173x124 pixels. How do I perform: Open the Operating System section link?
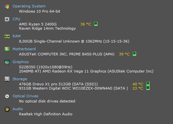pyautogui.click(x=29, y=6)
